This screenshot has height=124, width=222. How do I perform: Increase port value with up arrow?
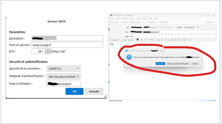[x=48, y=50]
